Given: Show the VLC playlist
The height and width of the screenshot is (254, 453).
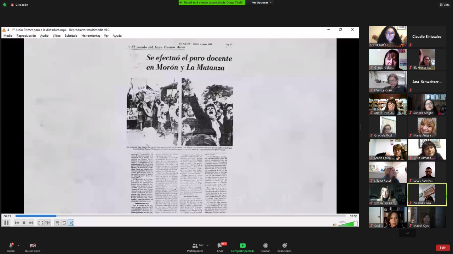Looking at the screenshot, I should pos(57,223).
